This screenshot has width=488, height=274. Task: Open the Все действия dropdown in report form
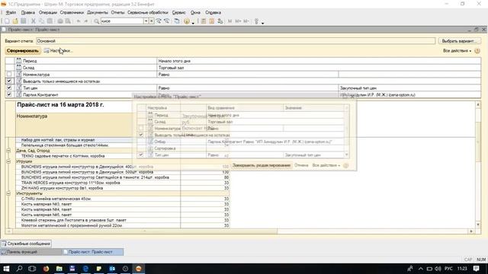[x=457, y=51]
